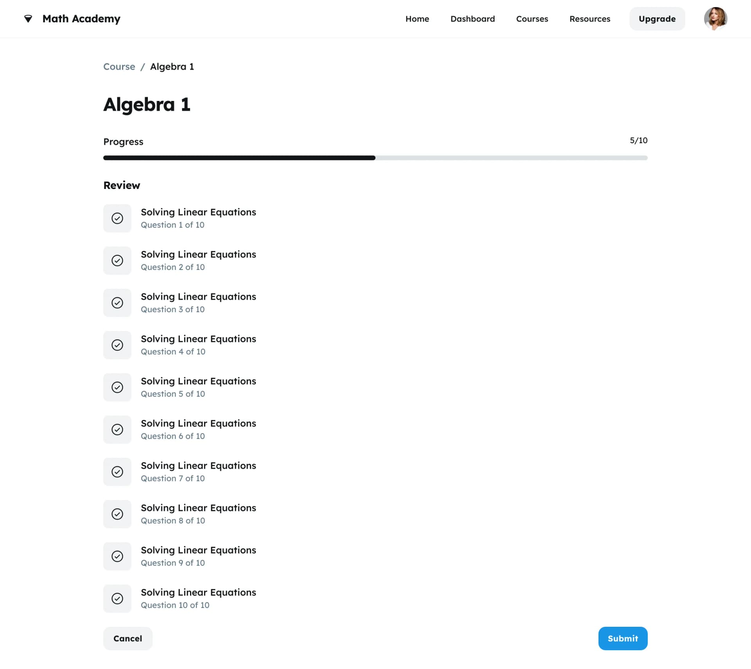Image resolution: width=751 pixels, height=669 pixels.
Task: Click check icon for Question 4 of 10
Action: coord(117,345)
